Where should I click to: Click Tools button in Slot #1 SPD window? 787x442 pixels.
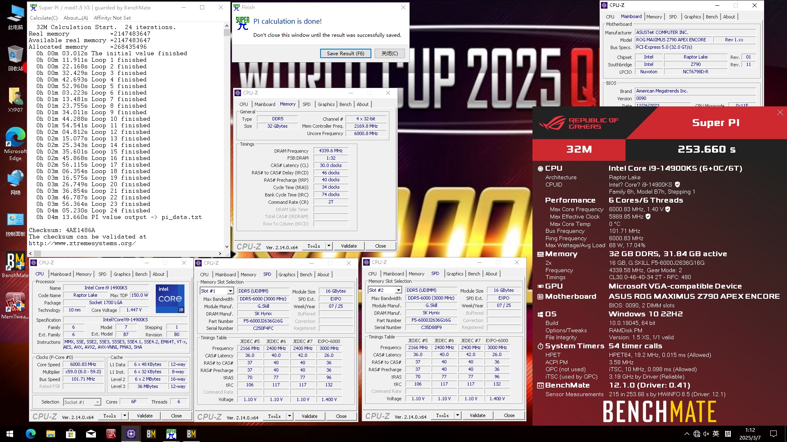pos(274,416)
